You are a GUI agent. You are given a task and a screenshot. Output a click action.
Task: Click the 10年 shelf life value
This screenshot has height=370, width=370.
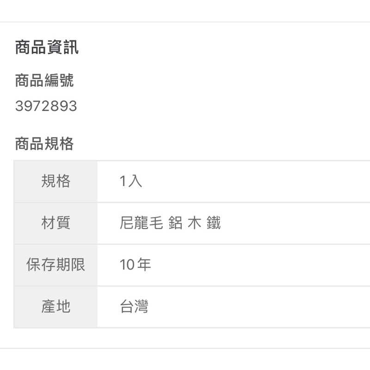point(135,265)
